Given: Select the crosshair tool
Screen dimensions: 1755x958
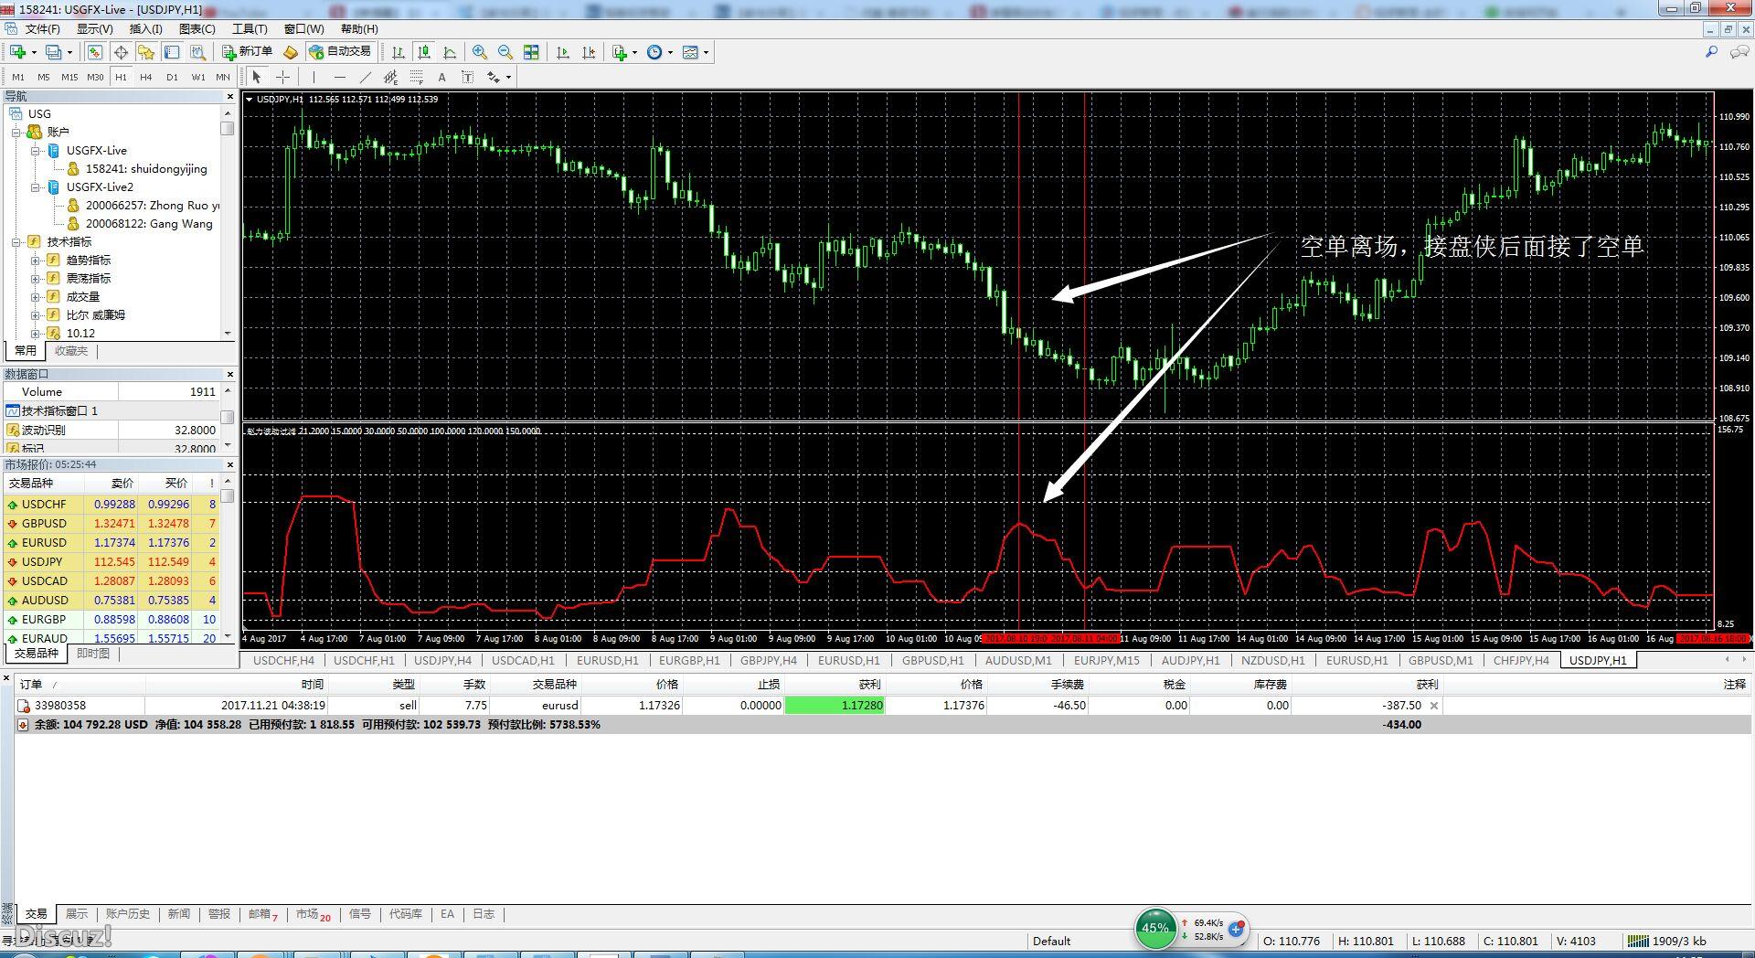Looking at the screenshot, I should [283, 77].
